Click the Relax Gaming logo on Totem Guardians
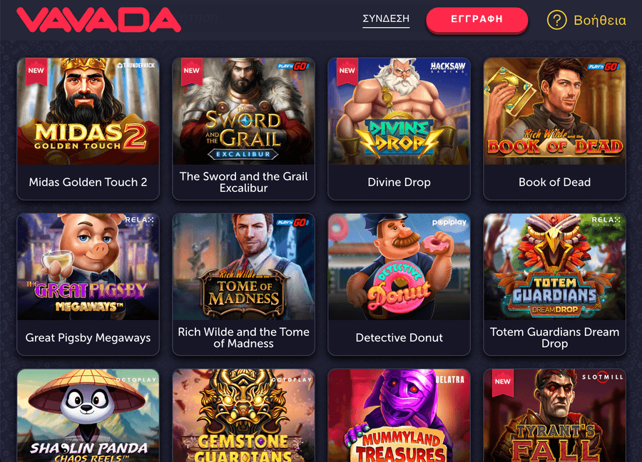The image size is (642, 462). click(x=606, y=221)
